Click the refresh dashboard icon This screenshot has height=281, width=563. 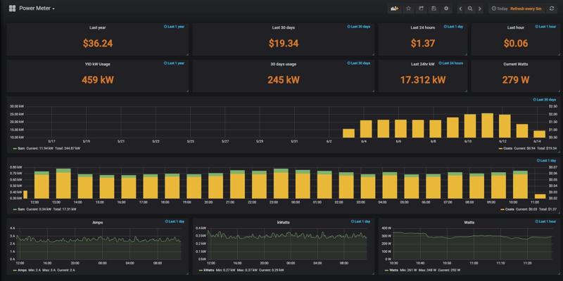552,8
